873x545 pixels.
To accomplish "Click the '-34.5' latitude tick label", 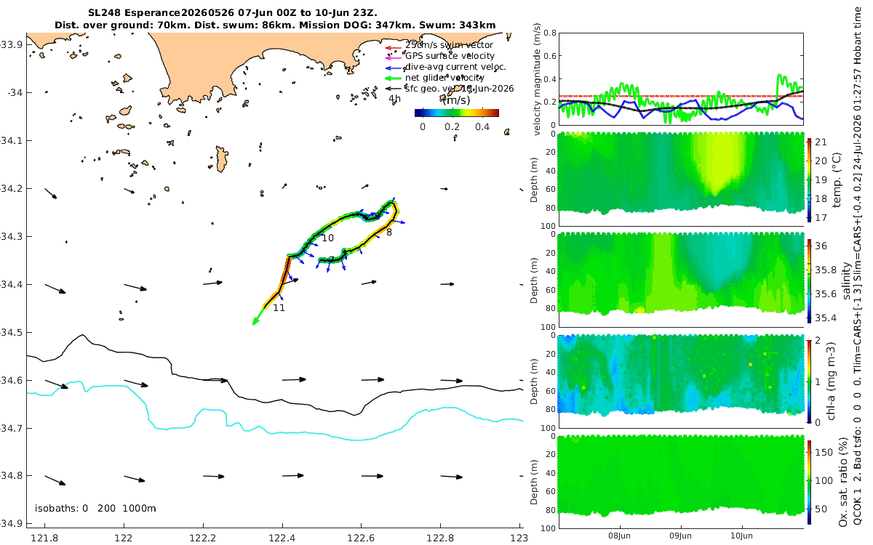I will click(x=13, y=332).
